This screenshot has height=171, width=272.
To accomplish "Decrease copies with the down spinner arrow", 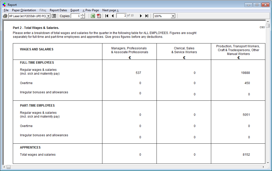I will pyautogui.click(x=83, y=17).
